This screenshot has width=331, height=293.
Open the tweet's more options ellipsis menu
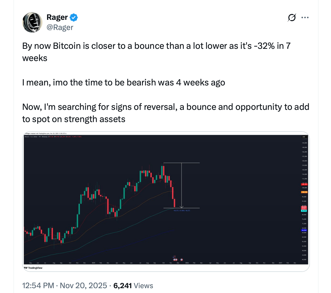tap(305, 17)
